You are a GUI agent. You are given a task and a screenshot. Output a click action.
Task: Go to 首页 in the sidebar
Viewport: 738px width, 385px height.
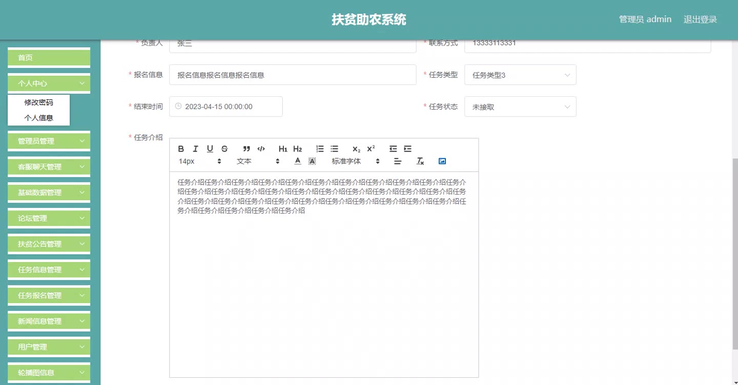49,58
